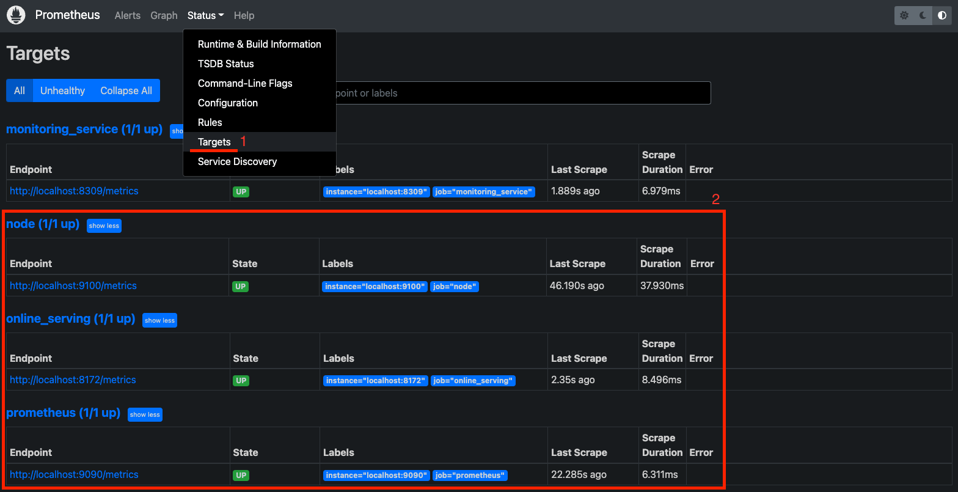Click the online_serving table State column header
This screenshot has width=958, height=492.
tap(246, 358)
